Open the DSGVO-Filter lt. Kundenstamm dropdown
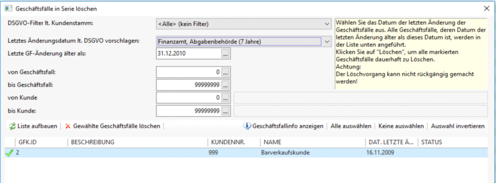Image resolution: width=496 pixels, height=183 pixels. 327,24
